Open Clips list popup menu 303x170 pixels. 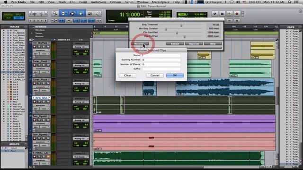(300, 27)
